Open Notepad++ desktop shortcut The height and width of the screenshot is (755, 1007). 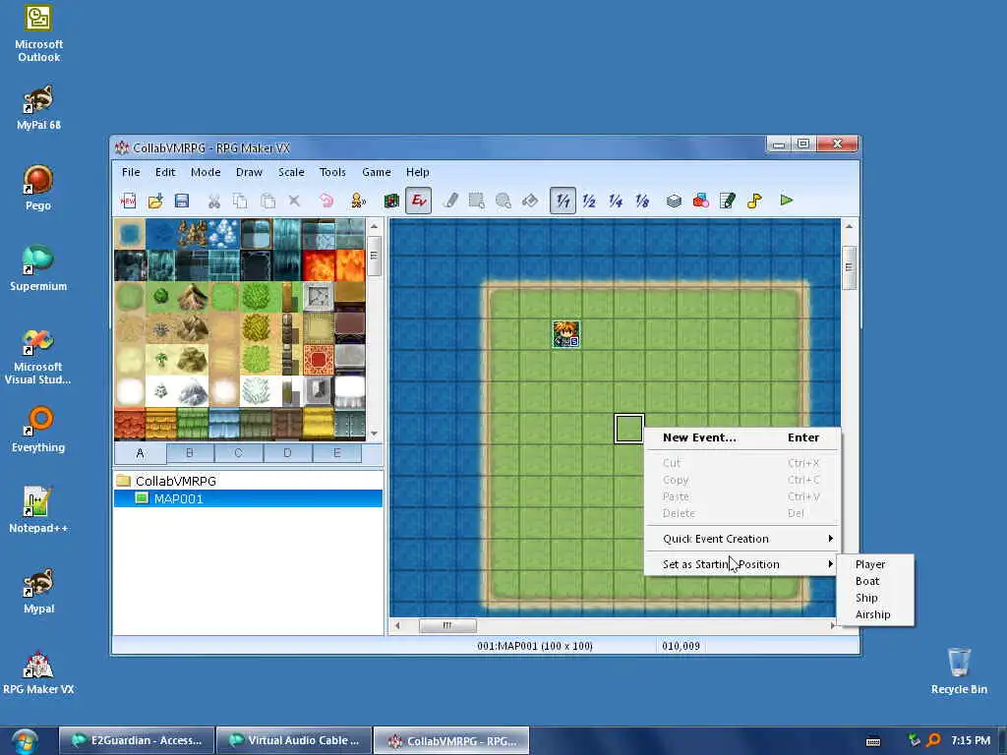pos(38,510)
